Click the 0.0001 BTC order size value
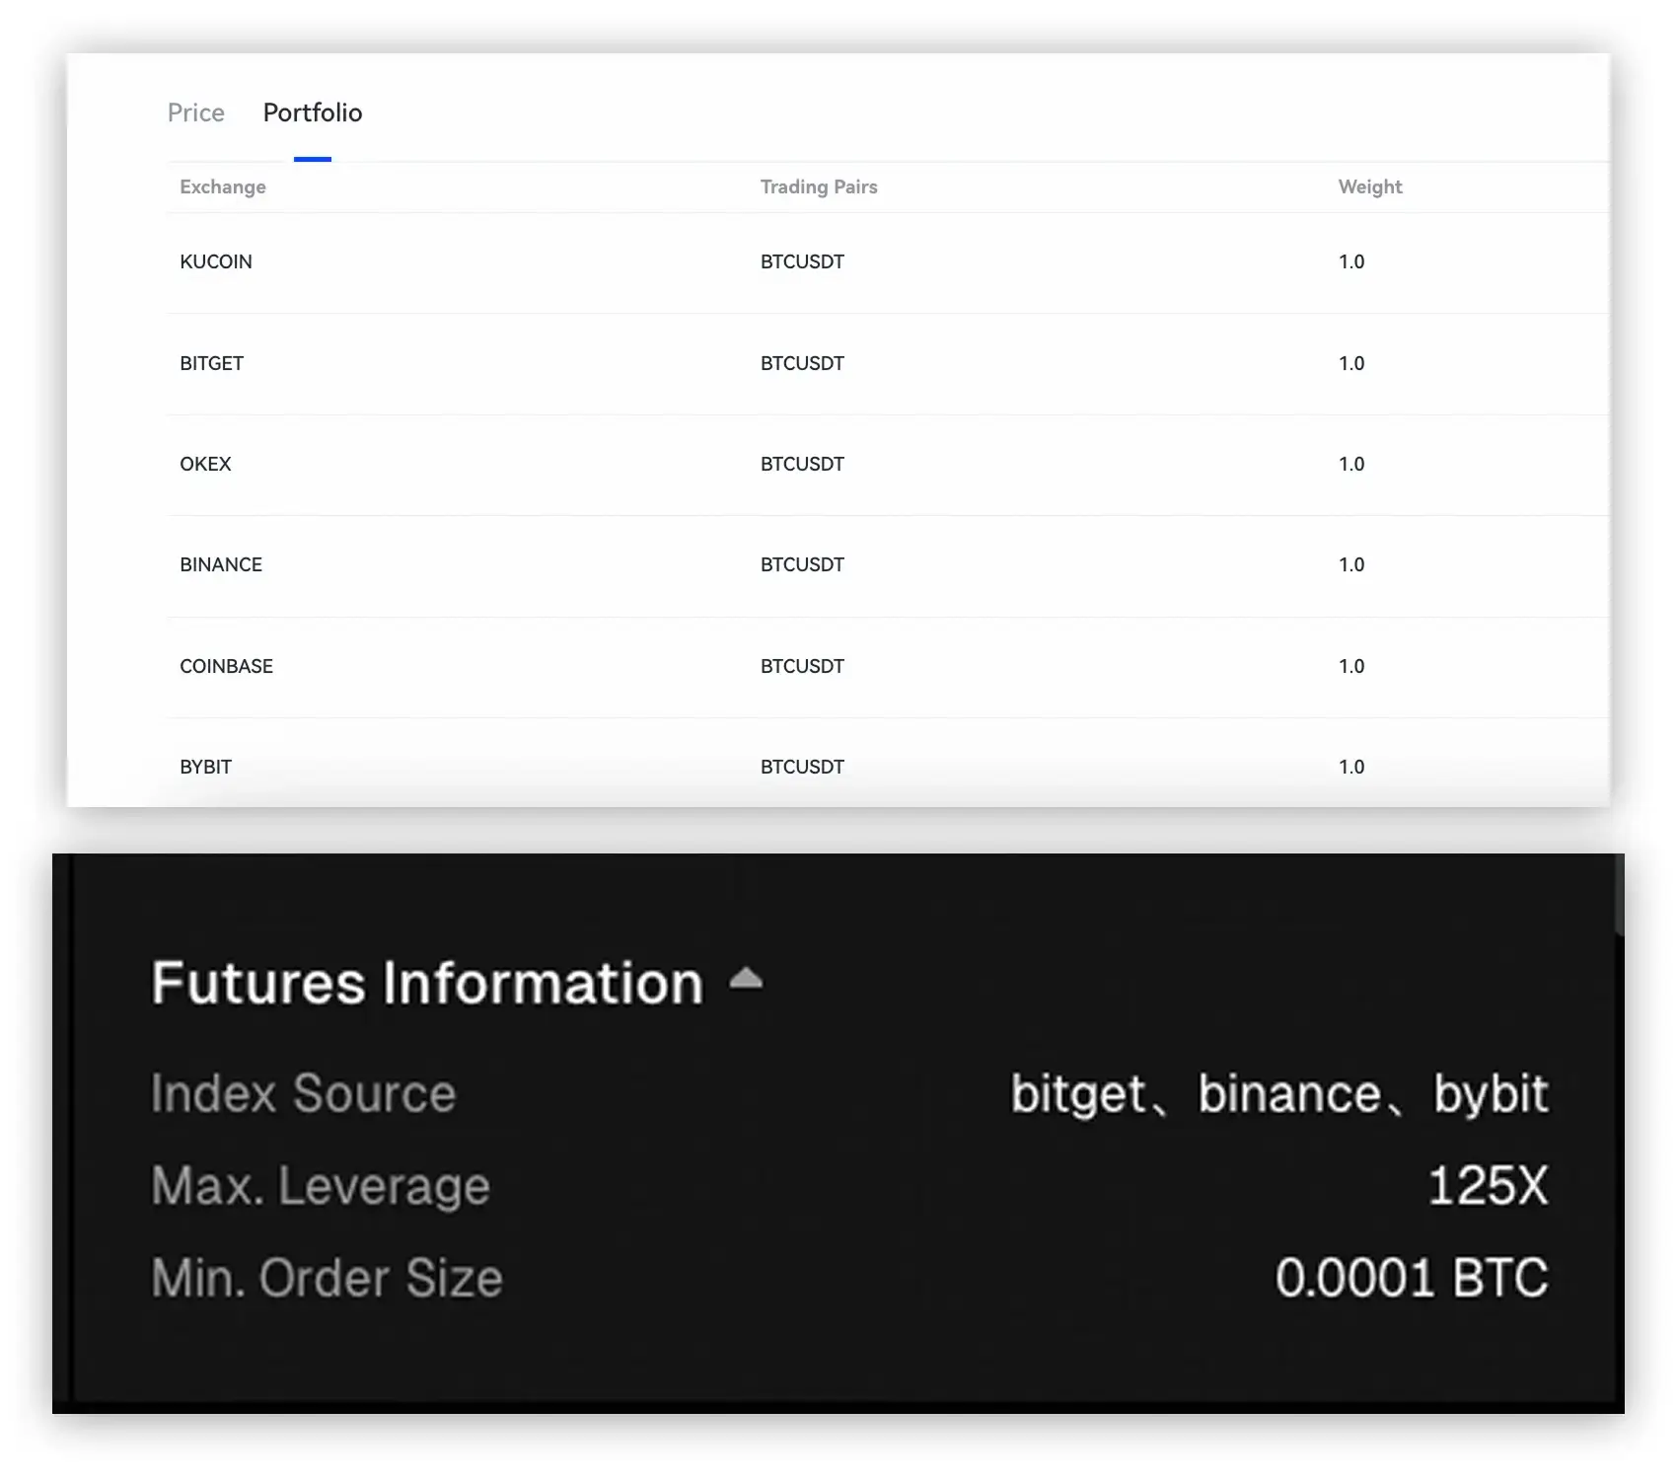This screenshot has width=1677, height=1482. coord(1412,1278)
